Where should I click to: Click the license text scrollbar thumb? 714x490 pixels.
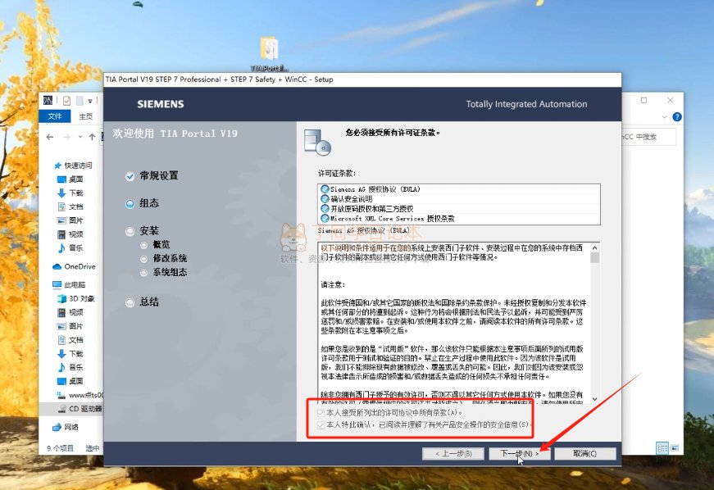click(594, 258)
